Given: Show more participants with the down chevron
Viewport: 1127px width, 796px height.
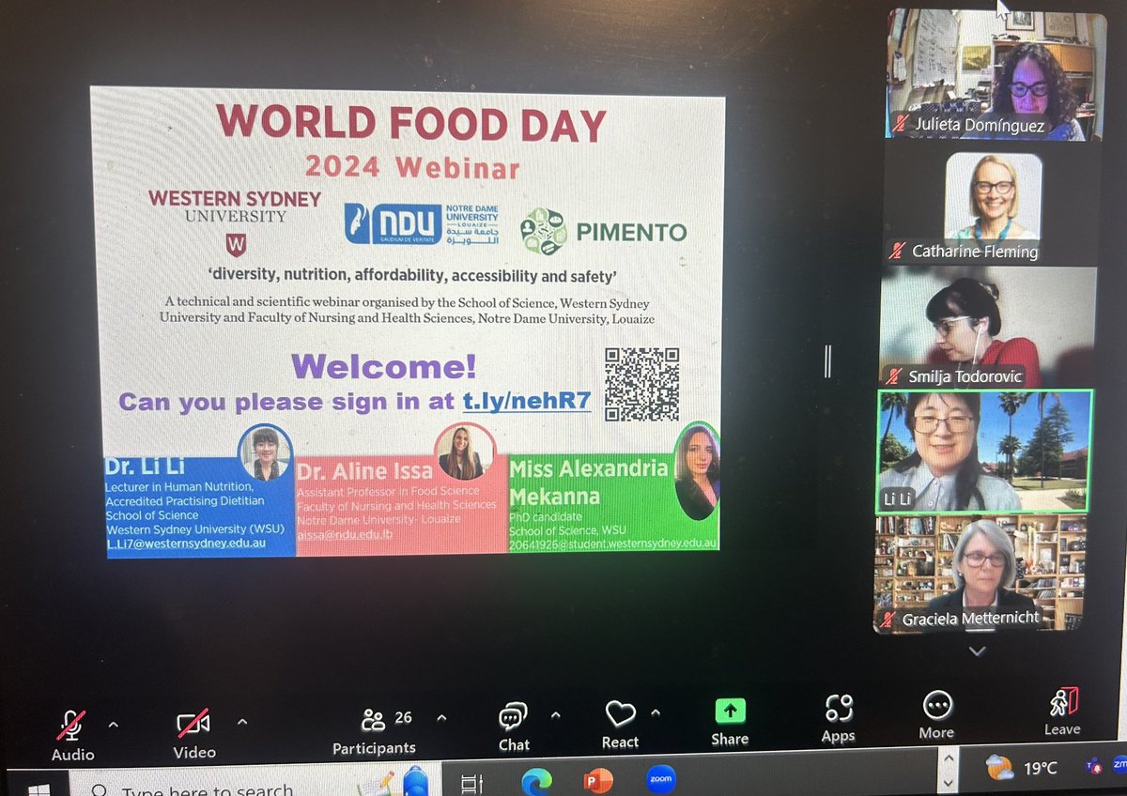Looking at the screenshot, I should click(x=977, y=651).
